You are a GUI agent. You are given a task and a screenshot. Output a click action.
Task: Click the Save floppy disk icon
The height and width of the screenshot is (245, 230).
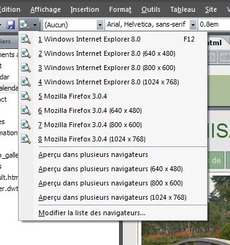tap(11, 25)
